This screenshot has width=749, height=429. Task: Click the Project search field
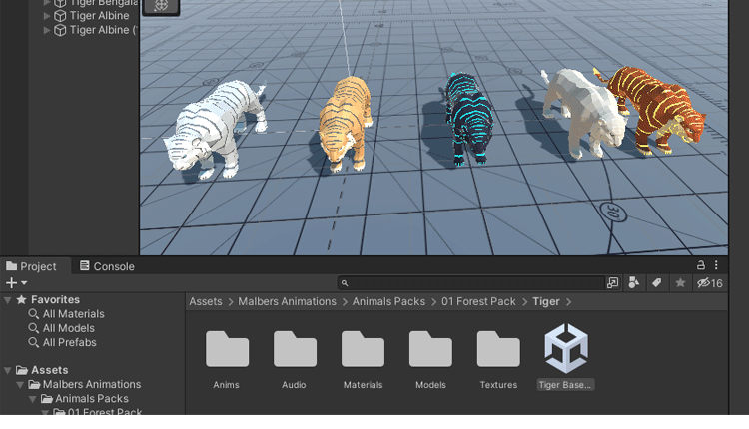471,283
